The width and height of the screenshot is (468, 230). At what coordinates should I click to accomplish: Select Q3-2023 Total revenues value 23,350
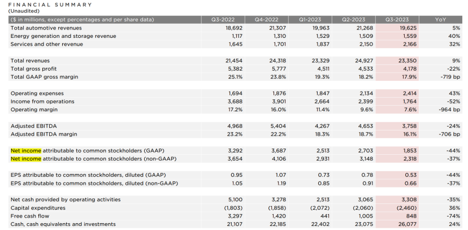[399, 60]
